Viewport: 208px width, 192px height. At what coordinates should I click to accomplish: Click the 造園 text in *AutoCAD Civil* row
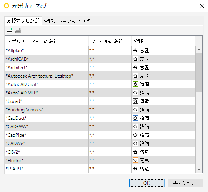coord(144,84)
